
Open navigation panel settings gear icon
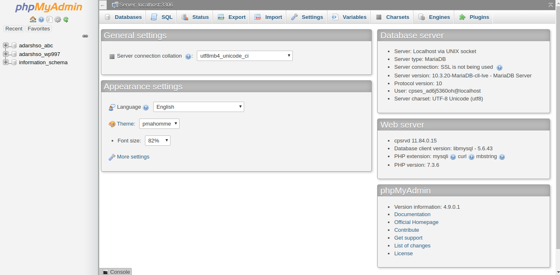point(58,19)
